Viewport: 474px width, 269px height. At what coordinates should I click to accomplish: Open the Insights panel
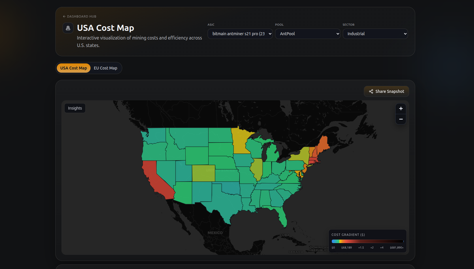(75, 108)
